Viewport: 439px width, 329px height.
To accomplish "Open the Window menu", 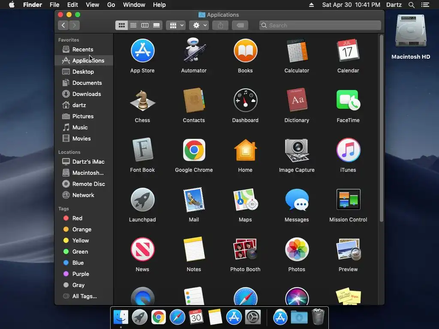I will (x=134, y=5).
